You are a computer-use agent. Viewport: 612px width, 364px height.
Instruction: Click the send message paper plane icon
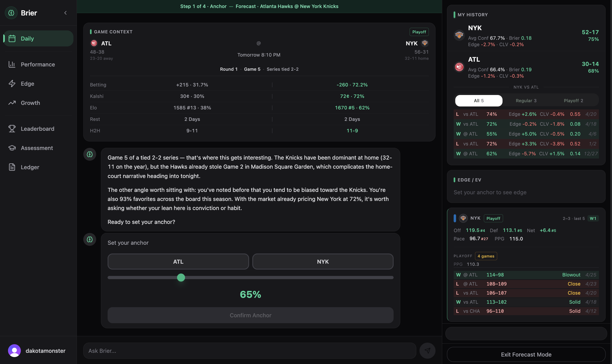(x=427, y=351)
